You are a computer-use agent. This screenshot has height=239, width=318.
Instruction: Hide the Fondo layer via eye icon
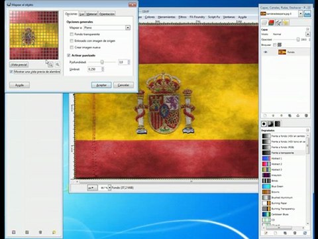pyautogui.click(x=266, y=52)
